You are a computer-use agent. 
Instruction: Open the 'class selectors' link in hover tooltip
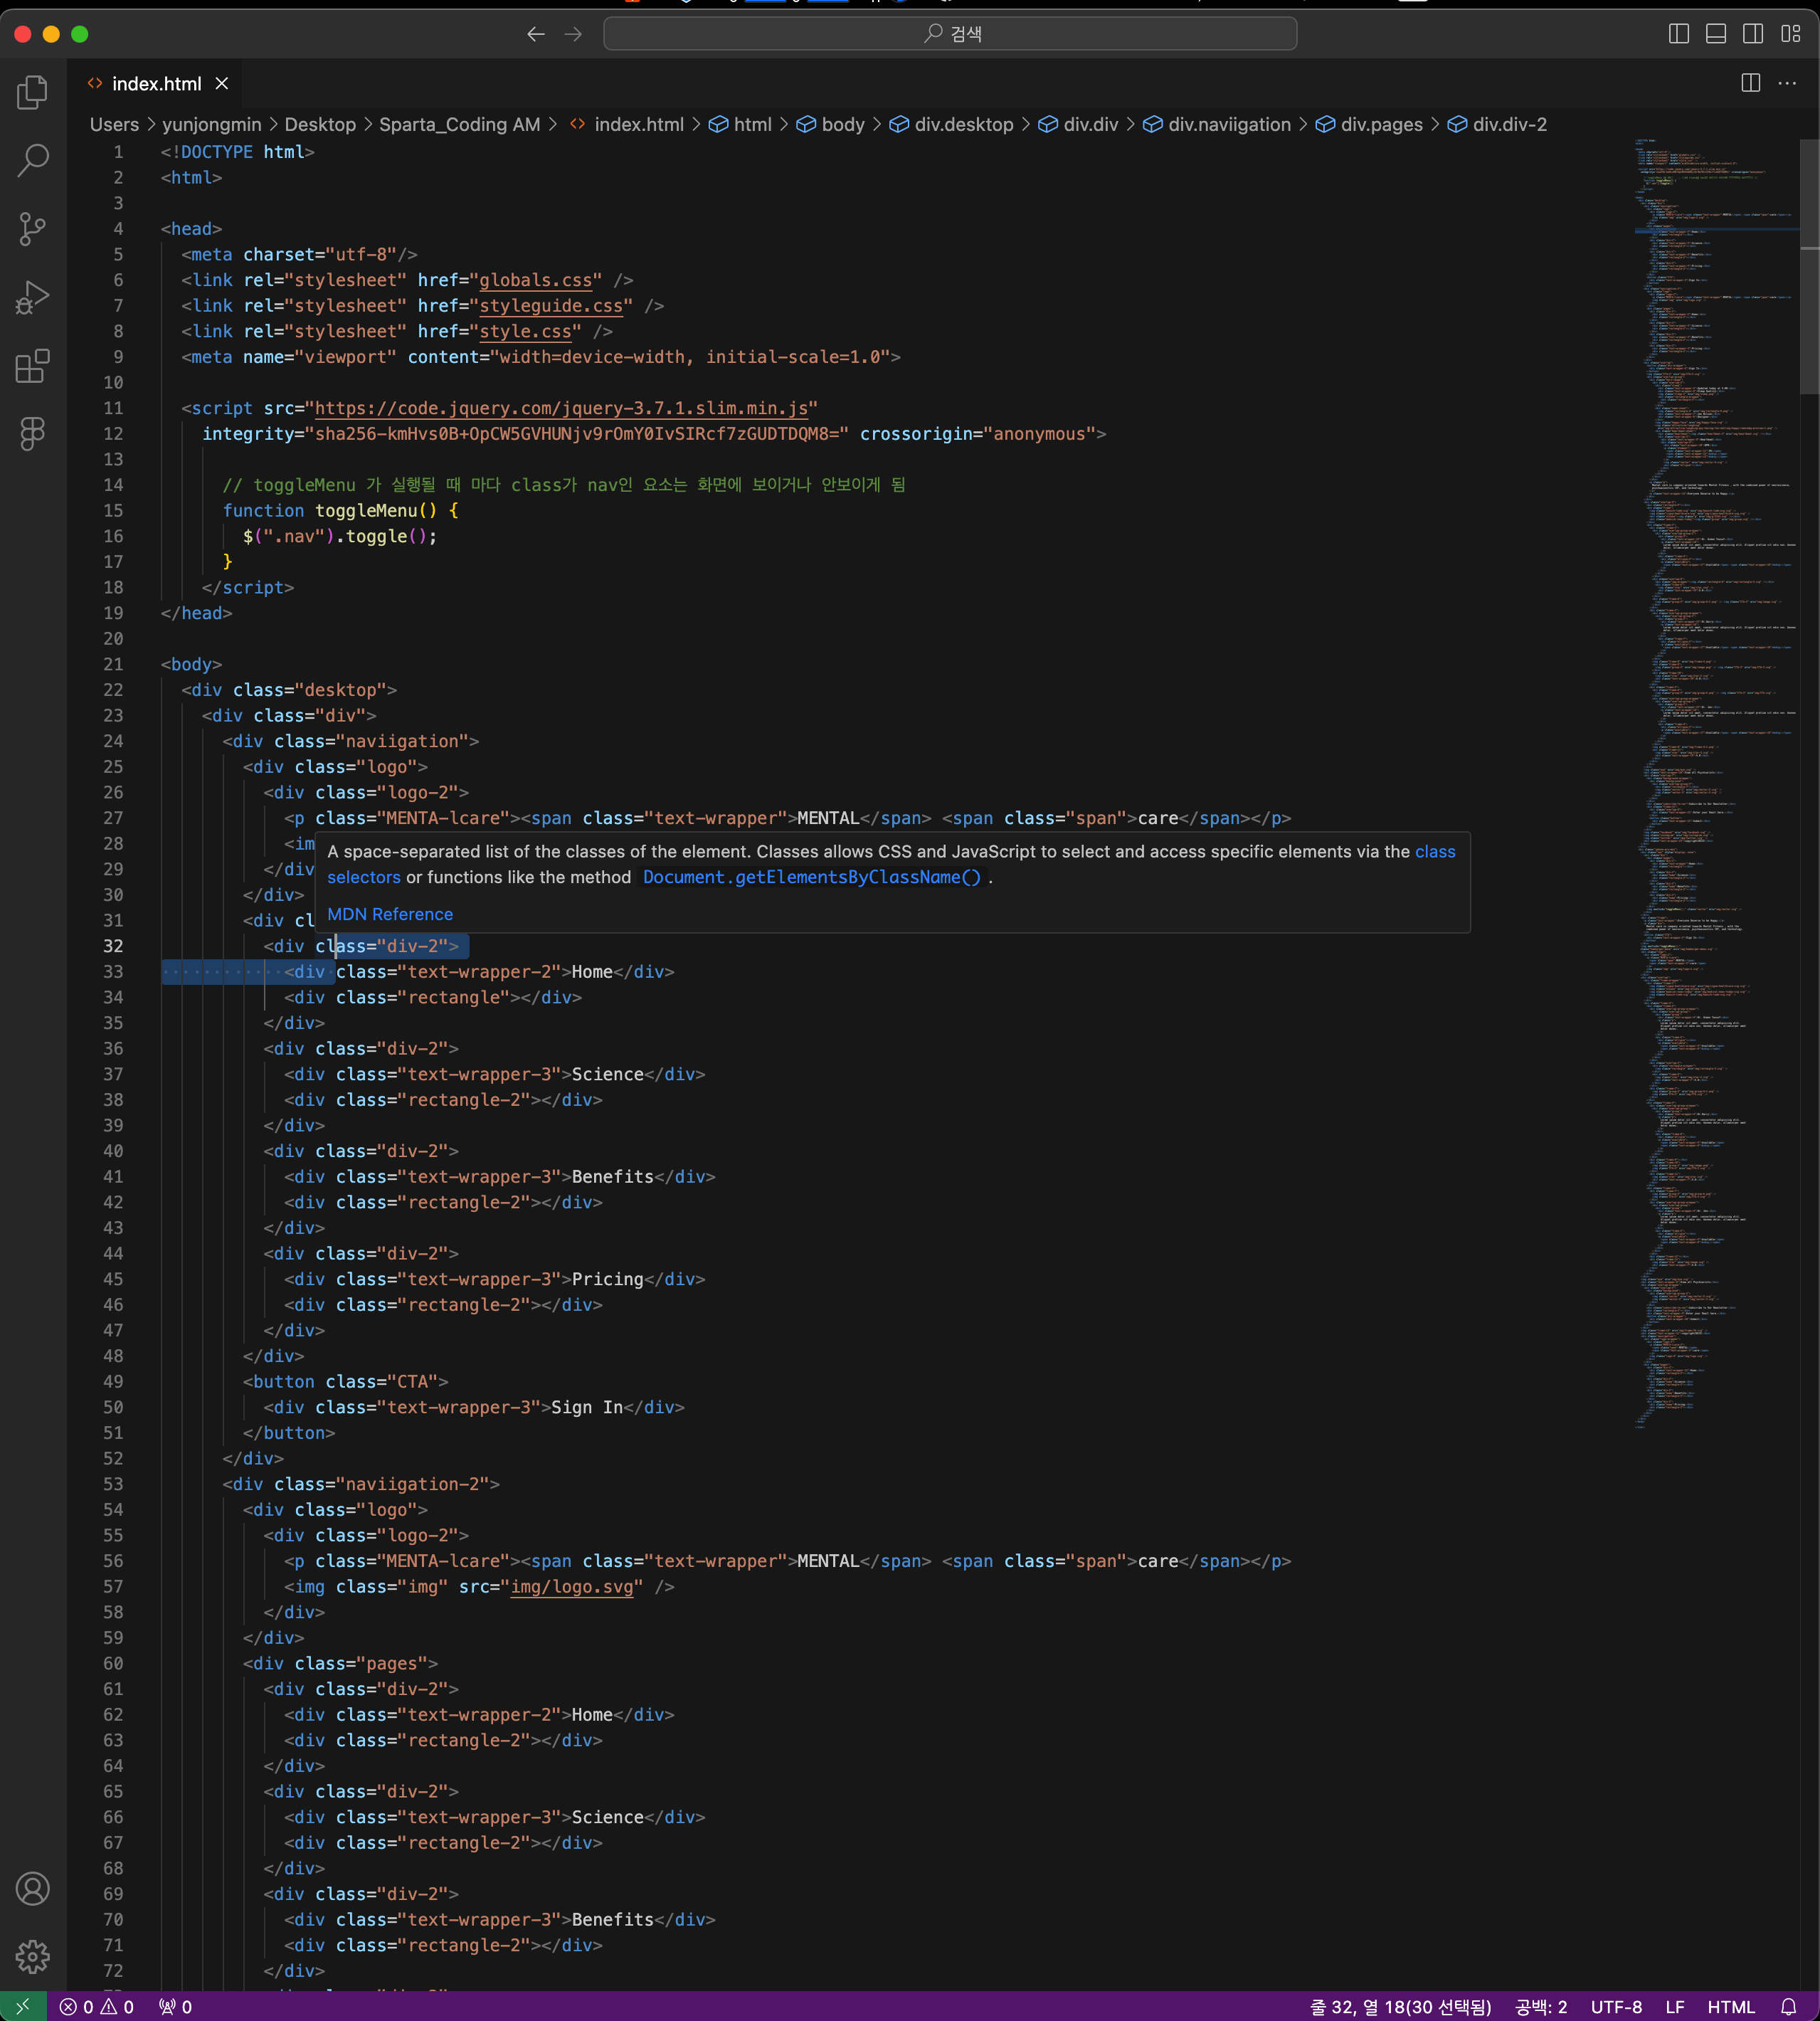364,877
